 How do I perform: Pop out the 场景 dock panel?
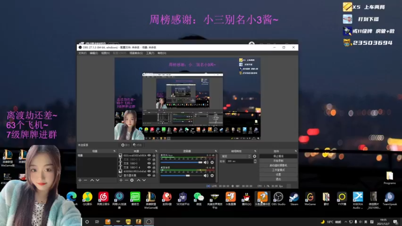click(115, 151)
